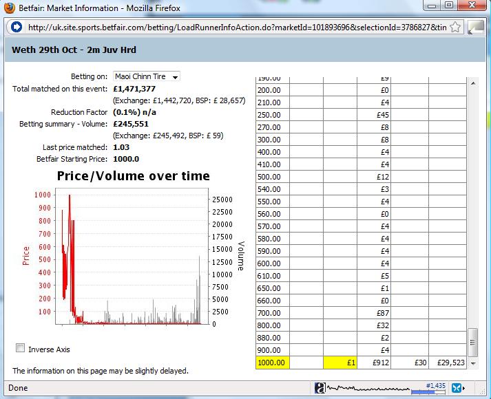The image size is (491, 399).
Task: Click the 560.00 price row
Action: (361, 214)
